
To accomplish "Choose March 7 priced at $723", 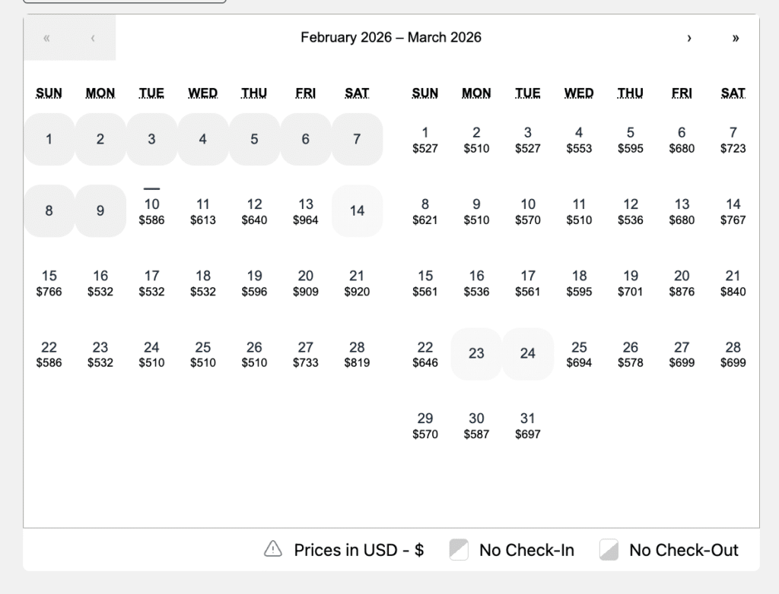I will pos(733,140).
